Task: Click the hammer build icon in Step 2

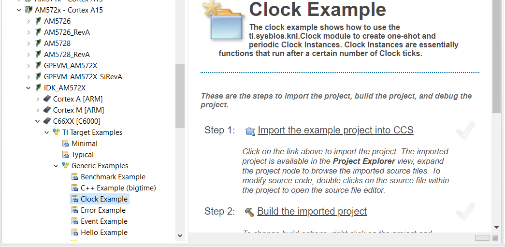Action: pos(249,212)
